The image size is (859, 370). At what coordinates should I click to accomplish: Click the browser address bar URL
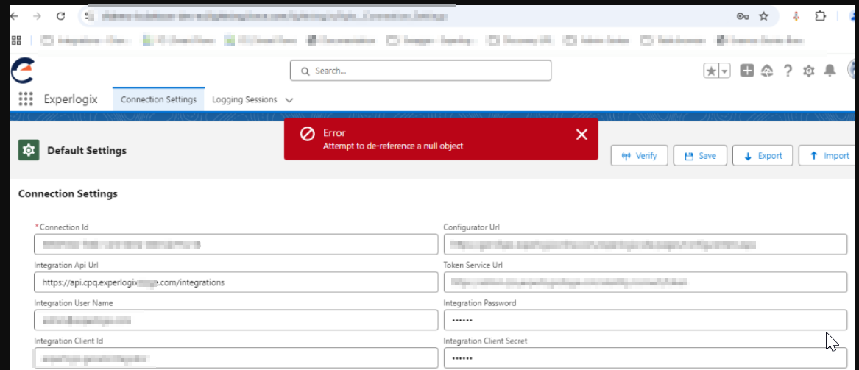tap(274, 16)
